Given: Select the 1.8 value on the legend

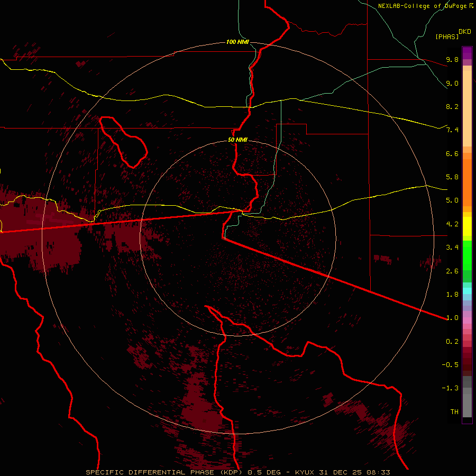Looking at the screenshot, I should [452, 295].
